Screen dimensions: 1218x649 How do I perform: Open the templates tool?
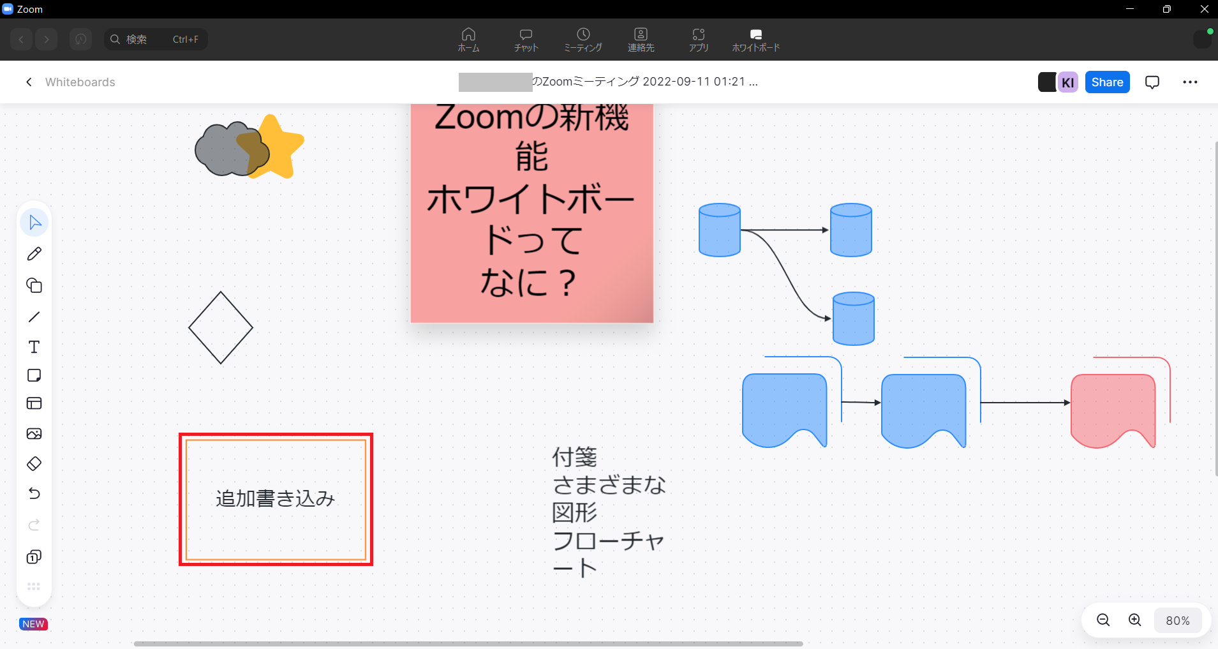[34, 403]
